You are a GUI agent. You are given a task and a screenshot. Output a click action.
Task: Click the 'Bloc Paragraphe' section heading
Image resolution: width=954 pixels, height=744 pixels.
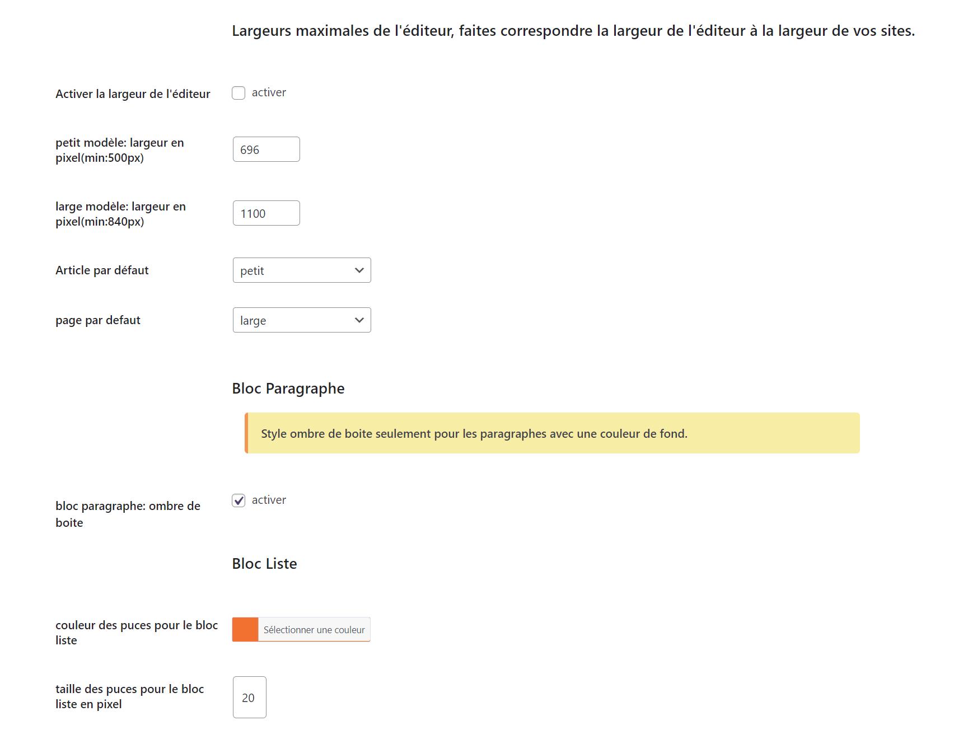point(288,389)
